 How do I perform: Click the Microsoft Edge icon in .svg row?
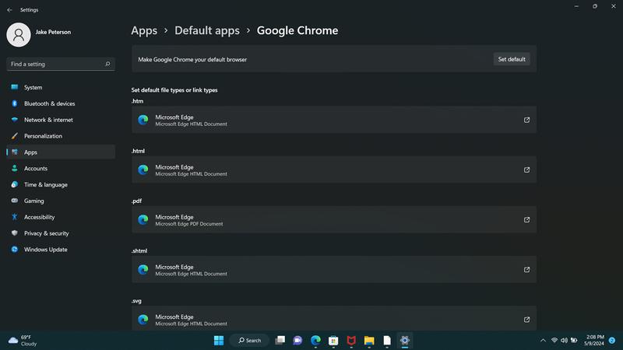coord(143,320)
